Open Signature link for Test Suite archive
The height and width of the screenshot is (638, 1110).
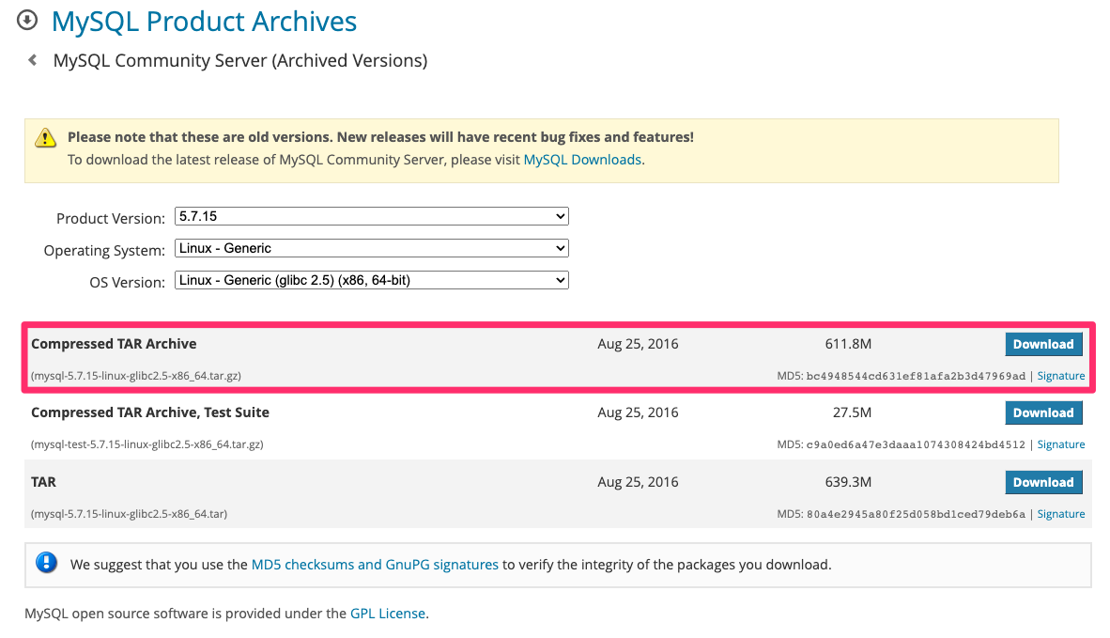[x=1060, y=444]
